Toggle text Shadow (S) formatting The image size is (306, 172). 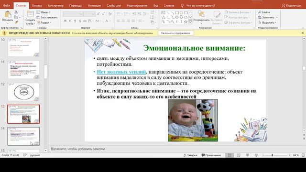point(80,21)
